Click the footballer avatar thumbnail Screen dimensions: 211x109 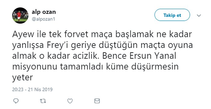20,15
